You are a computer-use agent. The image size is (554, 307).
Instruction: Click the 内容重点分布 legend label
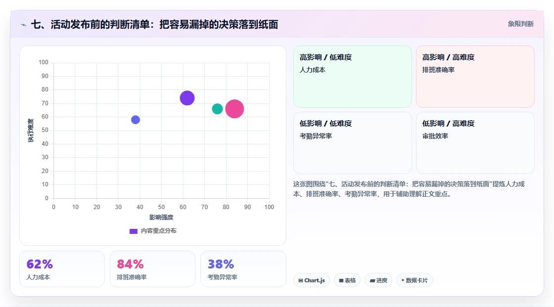[159, 231]
